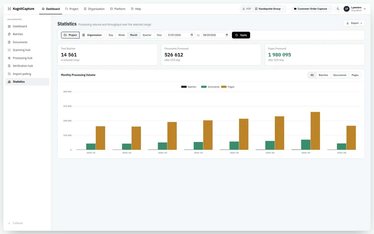
Task: Open Verification hub
Action: click(27, 66)
